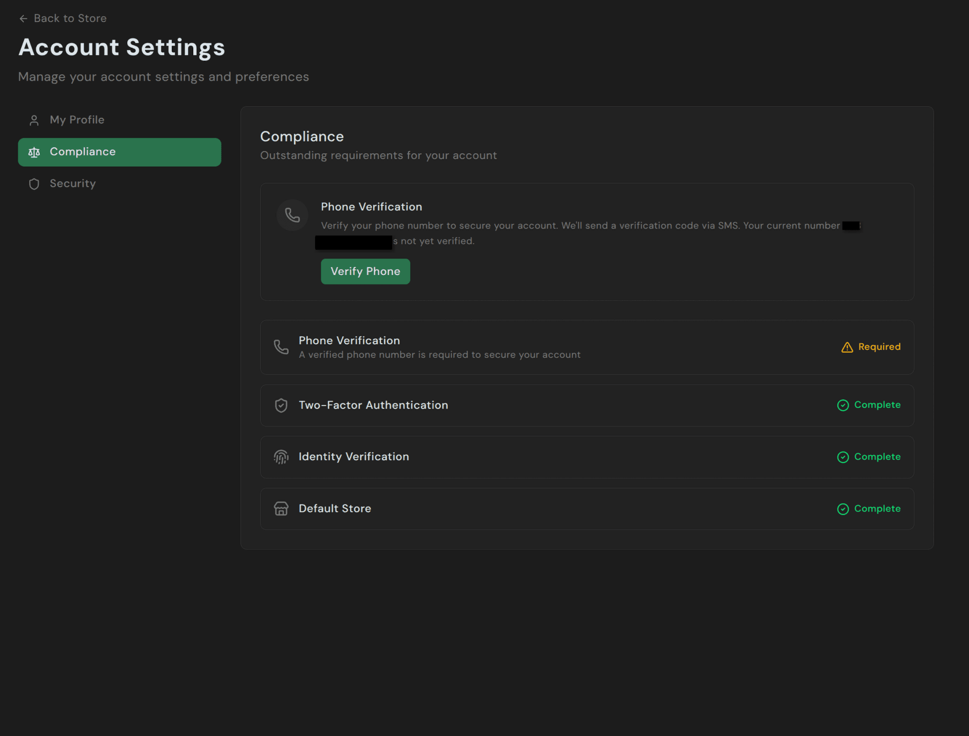Screen dimensions: 969x736
Task: Click the shield-check icon for Two-Factor Authentication
Action: click(x=281, y=405)
